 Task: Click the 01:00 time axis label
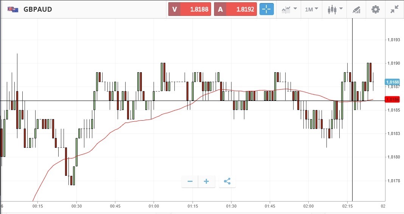click(154, 206)
